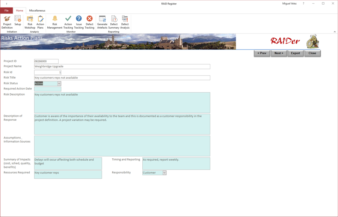This screenshot has width=338, height=217.
Task: Open the Quick Access Toolbar customize arrow
Action: 6,4
